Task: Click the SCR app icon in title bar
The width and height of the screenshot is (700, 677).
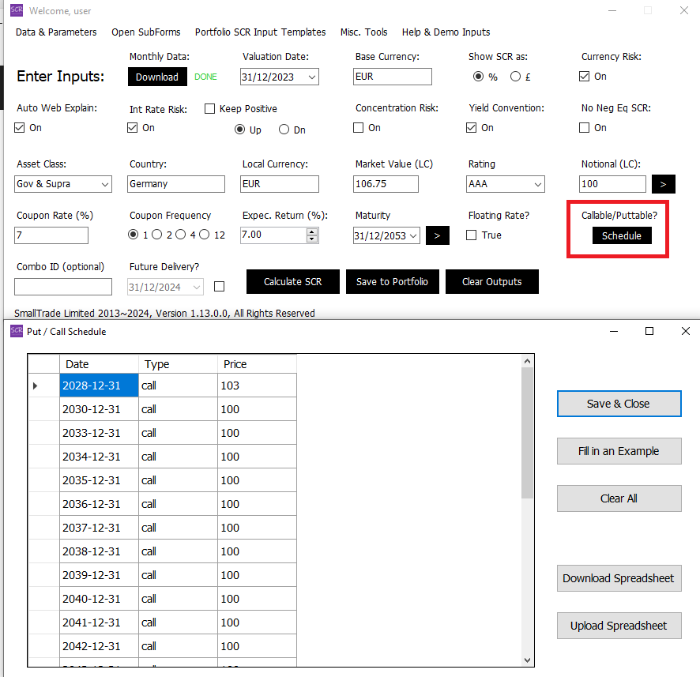Action: (x=16, y=10)
